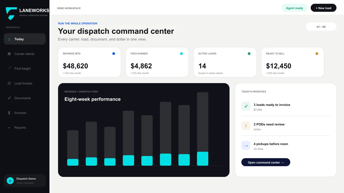Screen dimensions: 344x193
Task: Open the Documents section
Action: [25, 98]
